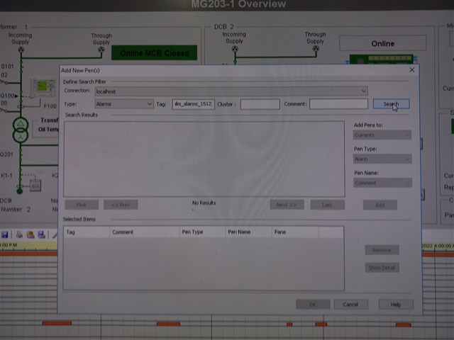The width and height of the screenshot is (454, 340).
Task: Expand the Add Pens to dropdown (Currents)
Action: pos(382,135)
